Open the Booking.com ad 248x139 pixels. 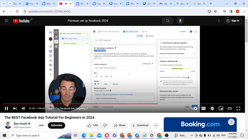click(200, 124)
